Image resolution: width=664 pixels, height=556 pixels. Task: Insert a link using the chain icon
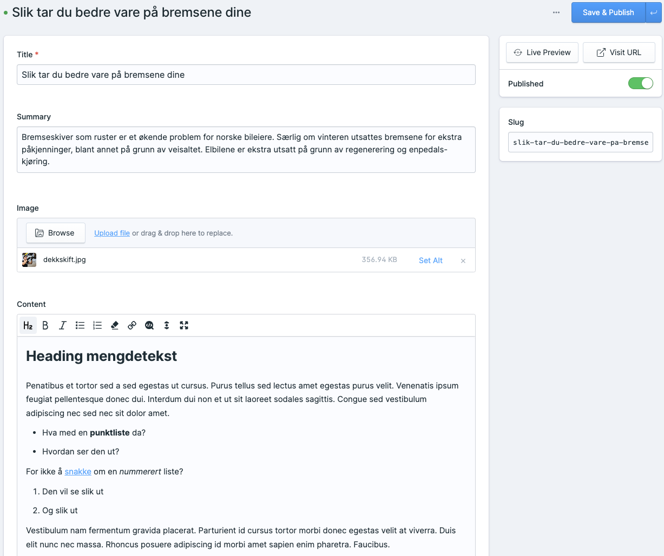click(x=132, y=325)
